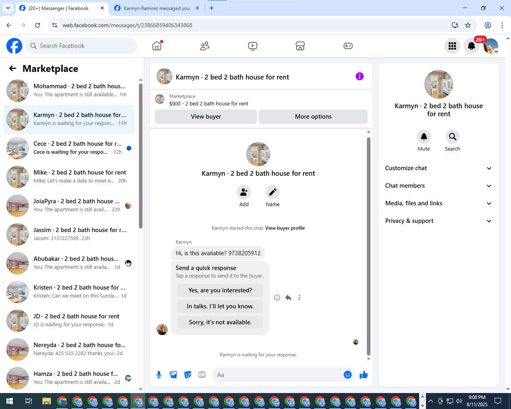511x409 pixels.
Task: Bookmark this page star icon
Action: [468, 25]
